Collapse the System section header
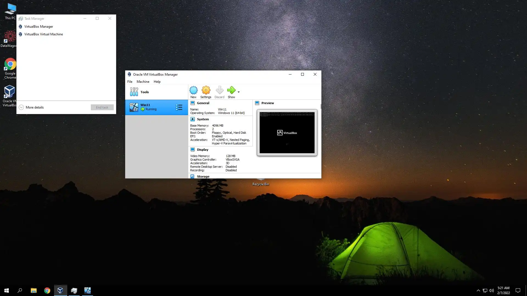Image resolution: width=527 pixels, height=296 pixels. [x=203, y=119]
